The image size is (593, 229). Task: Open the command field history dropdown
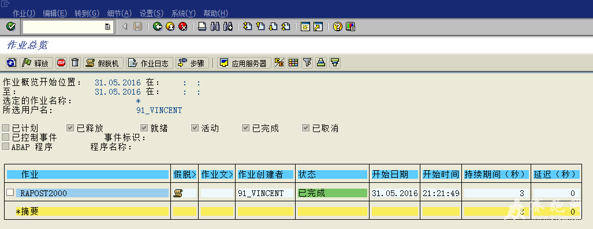(107, 27)
